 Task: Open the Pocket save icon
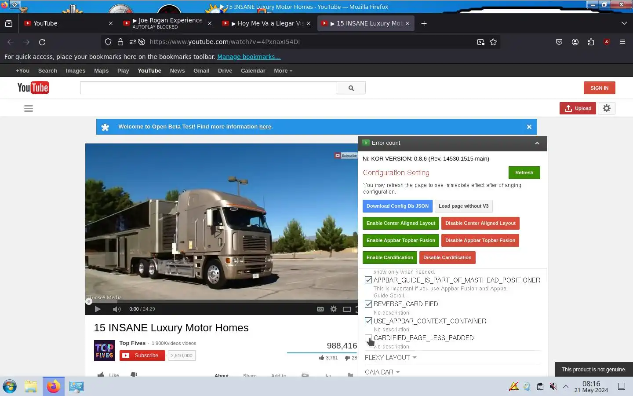559,42
